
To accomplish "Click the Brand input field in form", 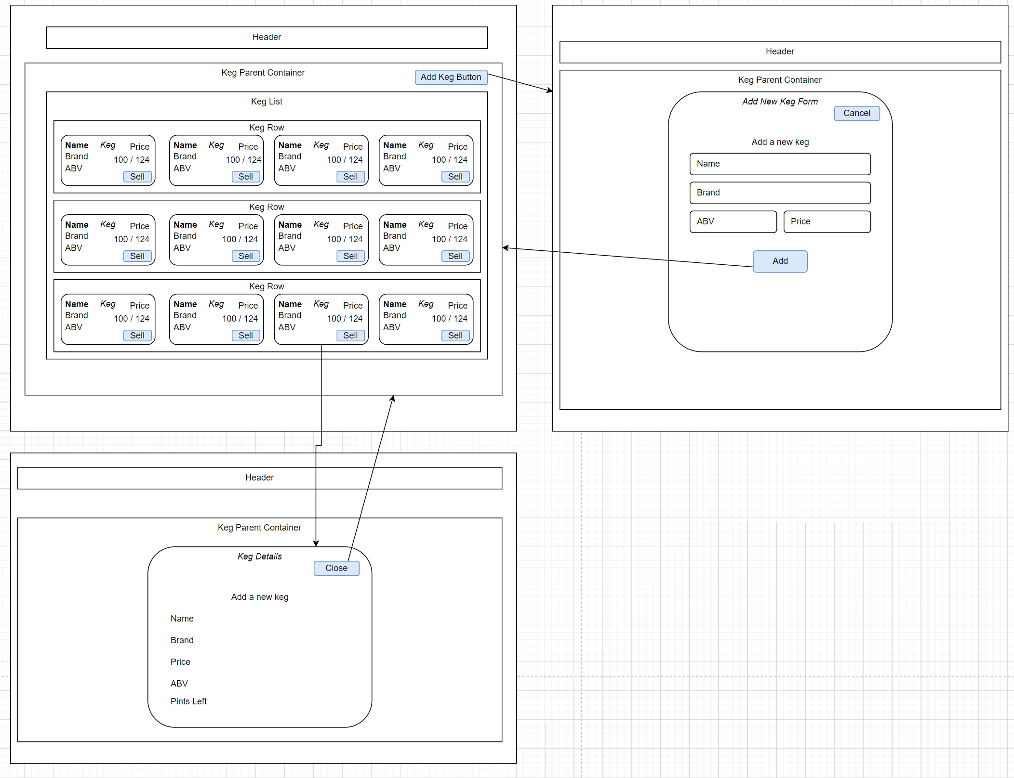I will [x=780, y=193].
